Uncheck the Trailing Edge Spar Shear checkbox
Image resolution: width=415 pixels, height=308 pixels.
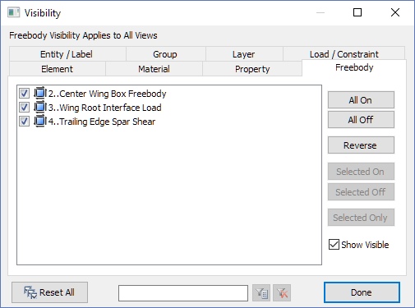(24, 122)
